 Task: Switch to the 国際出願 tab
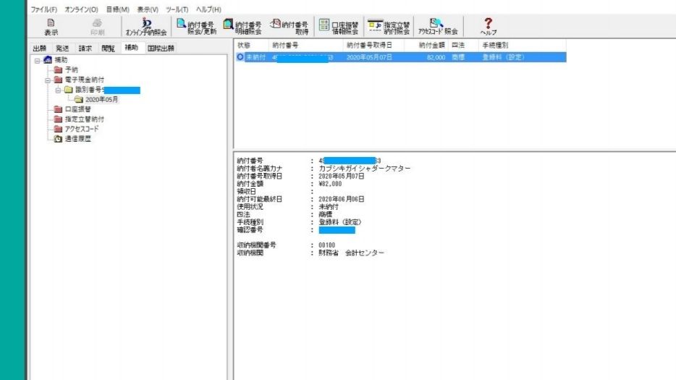(160, 48)
